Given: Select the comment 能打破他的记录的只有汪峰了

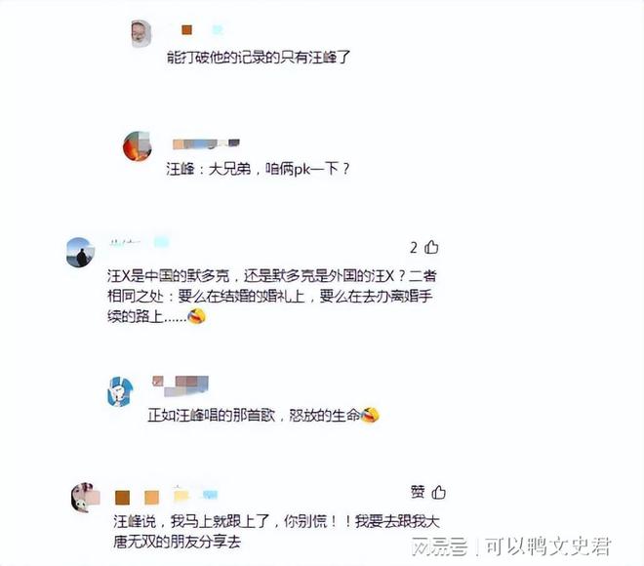Looking at the screenshot, I should point(259,58).
